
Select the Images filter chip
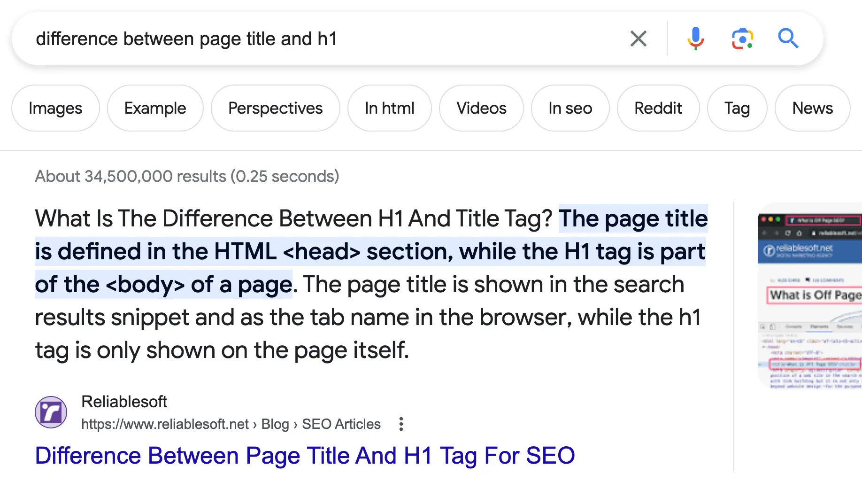point(55,108)
